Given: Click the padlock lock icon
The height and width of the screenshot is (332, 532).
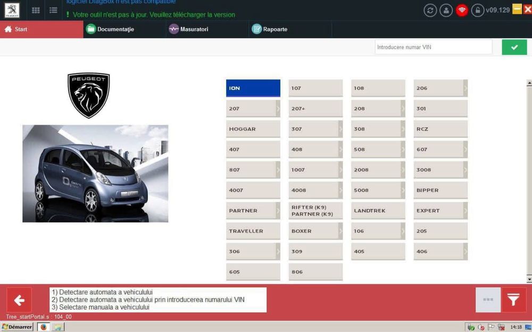Looking at the screenshot, I should (x=477, y=10).
